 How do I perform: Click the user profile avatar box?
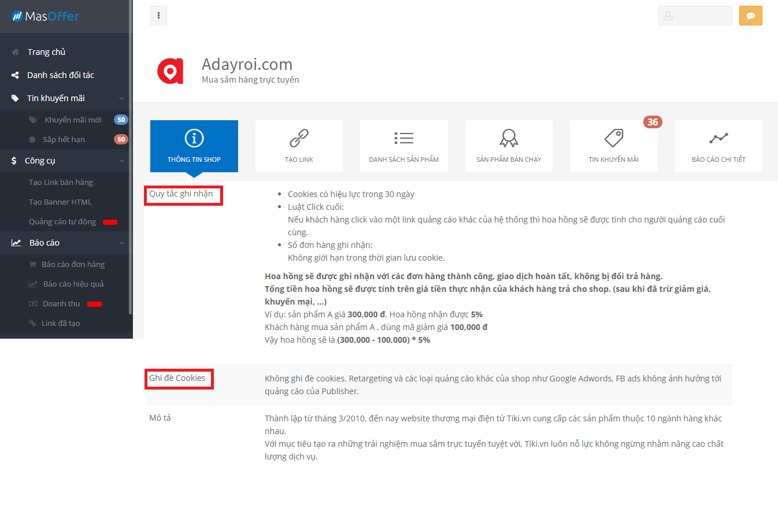[695, 16]
